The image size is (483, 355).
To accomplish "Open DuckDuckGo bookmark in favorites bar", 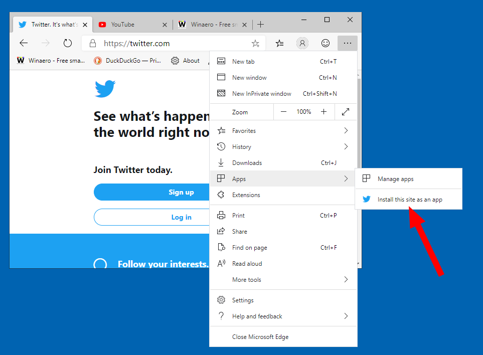I will click(127, 61).
